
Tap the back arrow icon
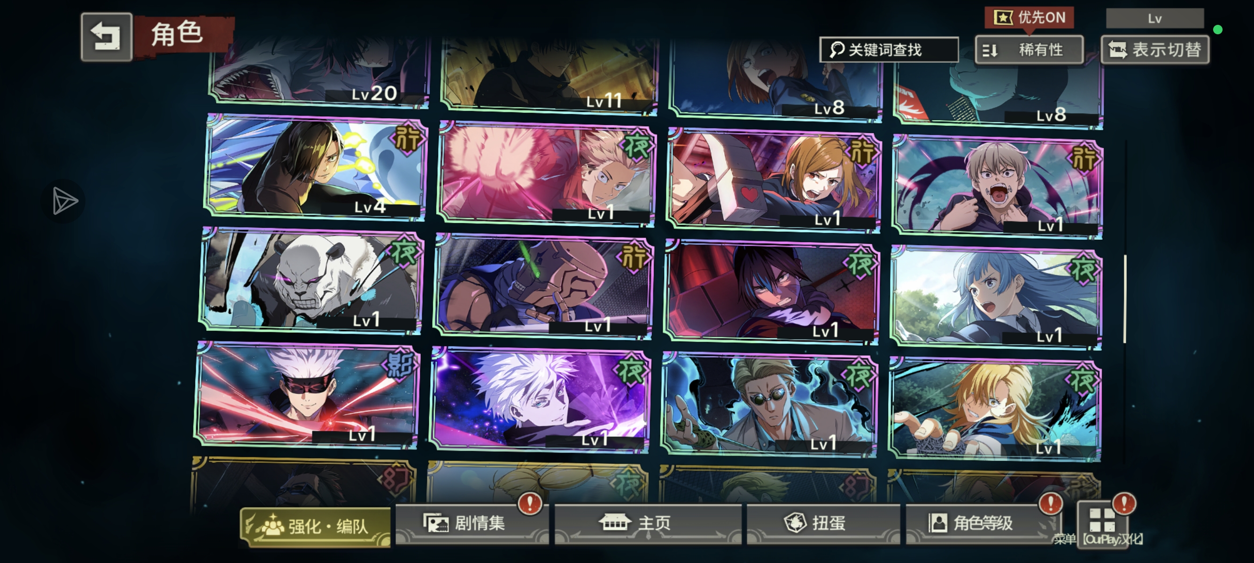pos(106,38)
